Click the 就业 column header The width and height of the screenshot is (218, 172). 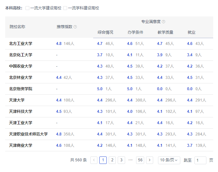[x=192, y=32]
